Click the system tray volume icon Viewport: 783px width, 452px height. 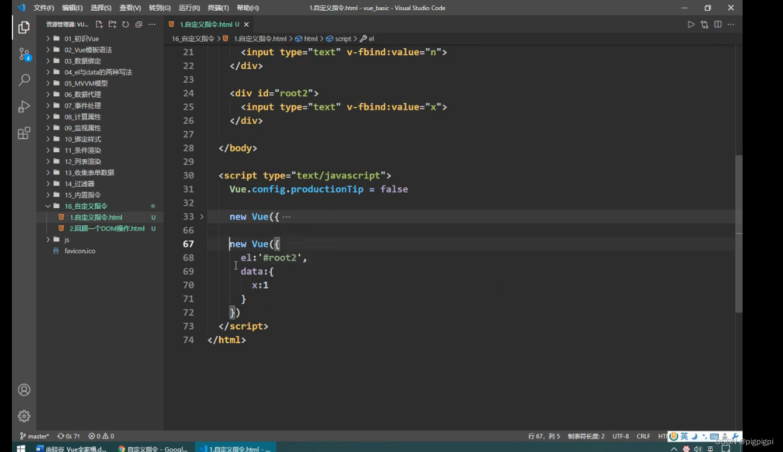[x=697, y=449]
